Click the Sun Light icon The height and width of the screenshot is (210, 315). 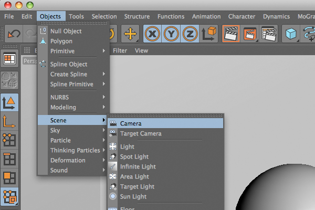pyautogui.click(x=113, y=196)
